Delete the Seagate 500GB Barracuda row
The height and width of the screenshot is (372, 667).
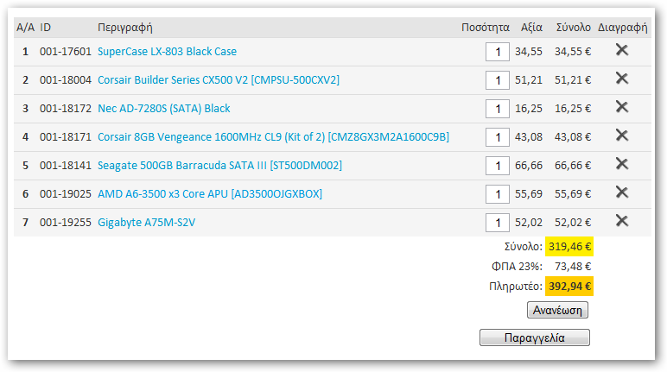point(622,164)
